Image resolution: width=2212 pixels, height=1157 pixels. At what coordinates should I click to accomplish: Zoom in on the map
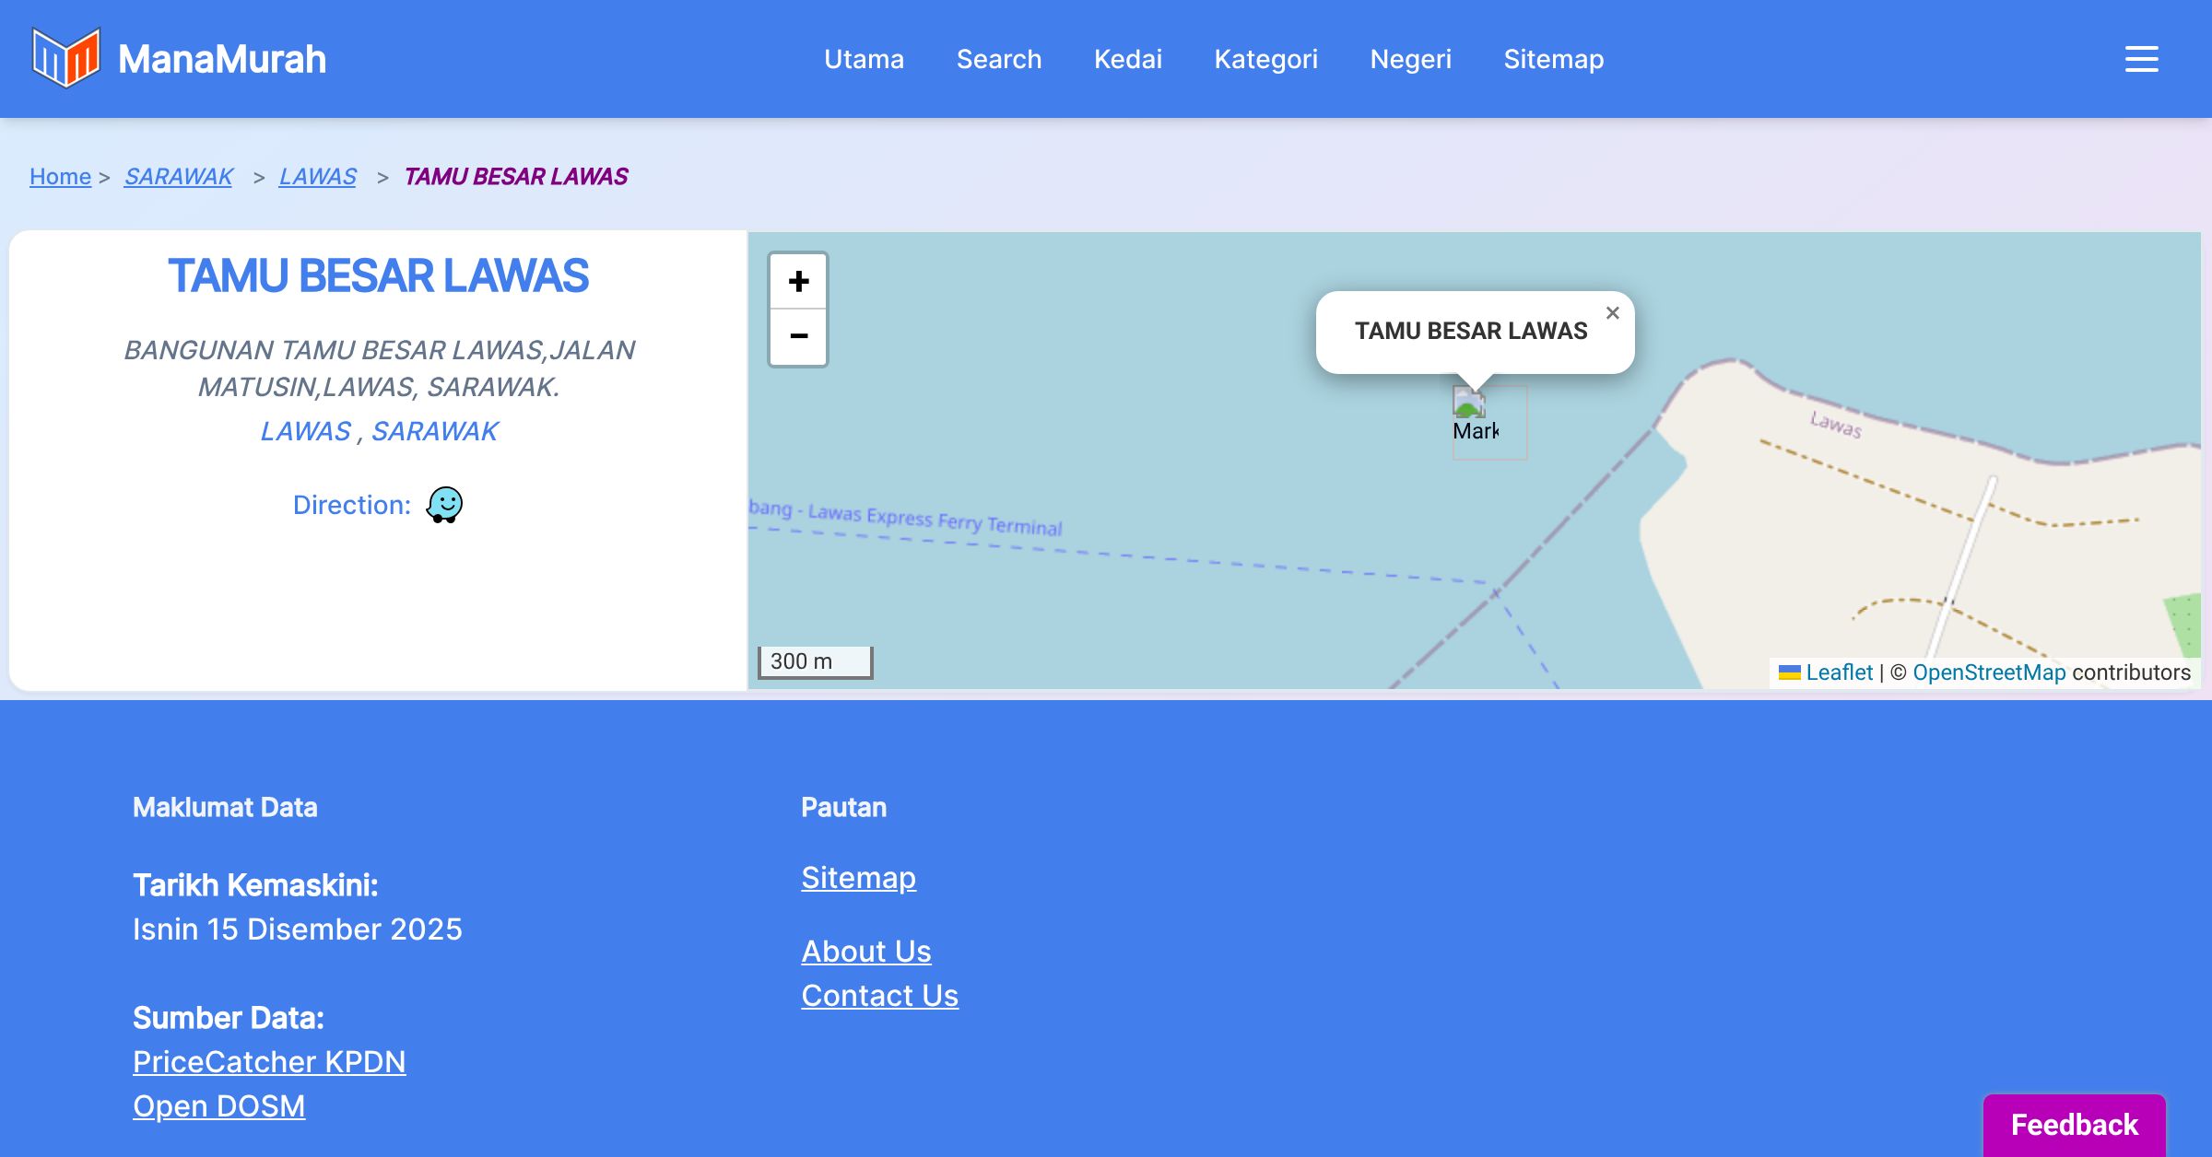click(798, 281)
